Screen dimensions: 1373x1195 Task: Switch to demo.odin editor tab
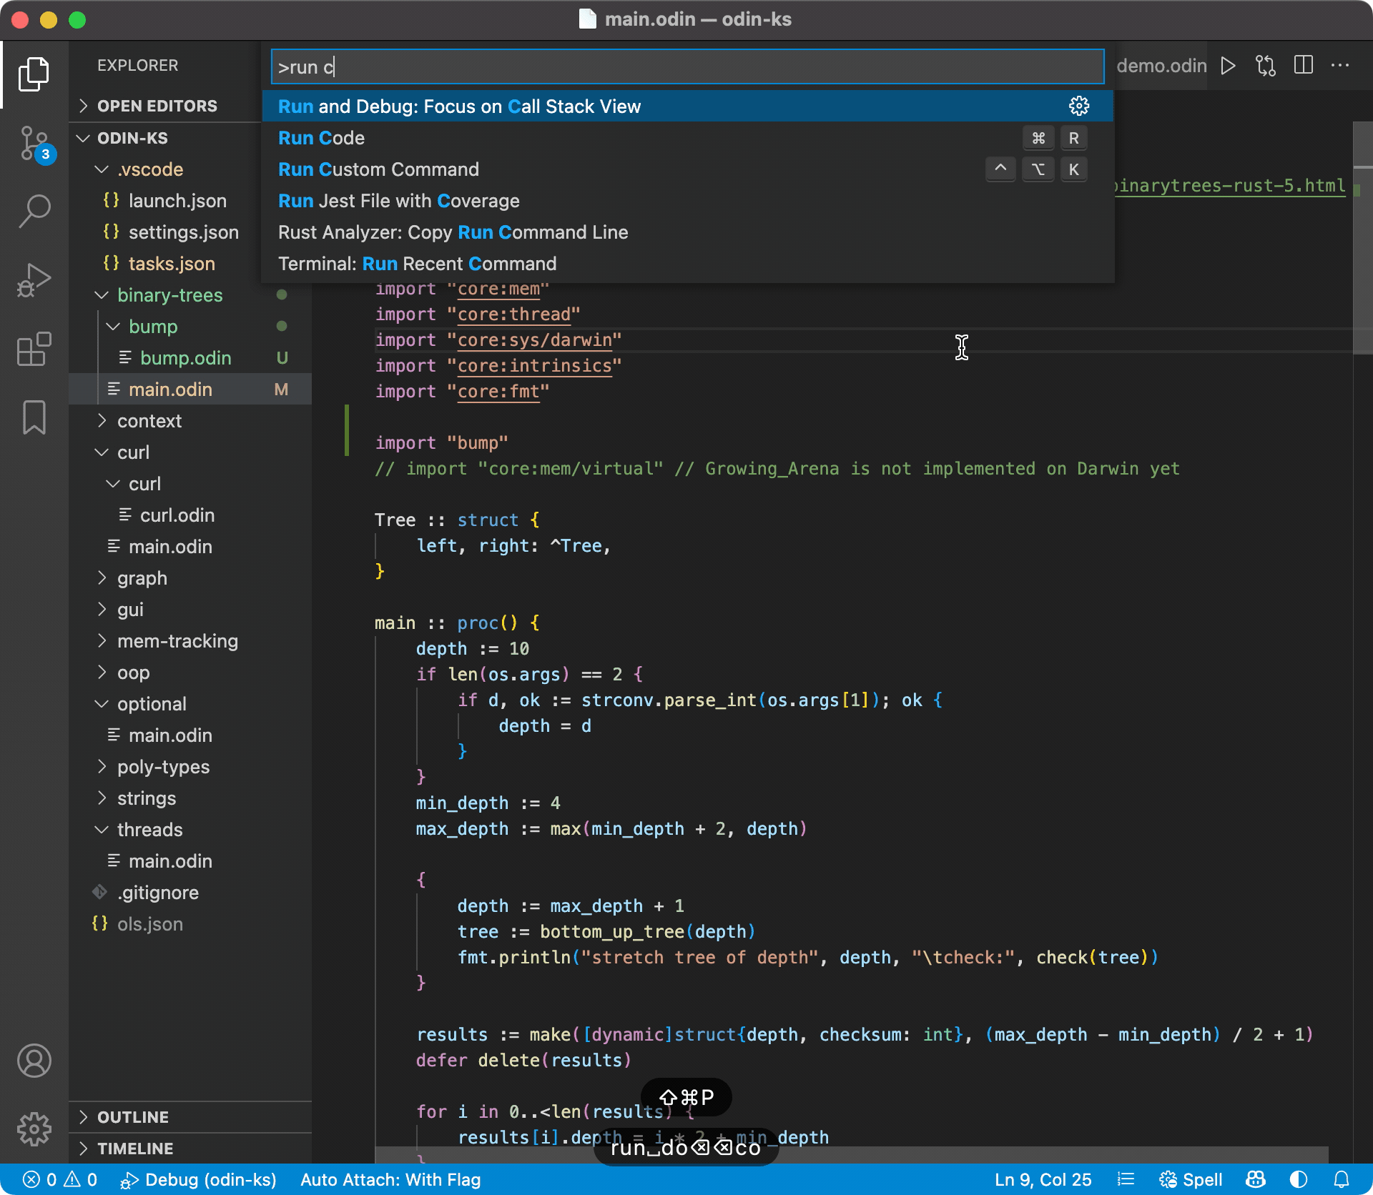[x=1161, y=66]
